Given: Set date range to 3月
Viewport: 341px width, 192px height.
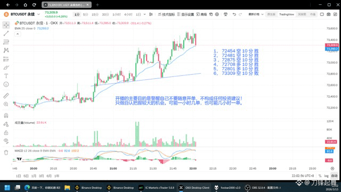Looking at the screenshot, I should pos(42,176).
